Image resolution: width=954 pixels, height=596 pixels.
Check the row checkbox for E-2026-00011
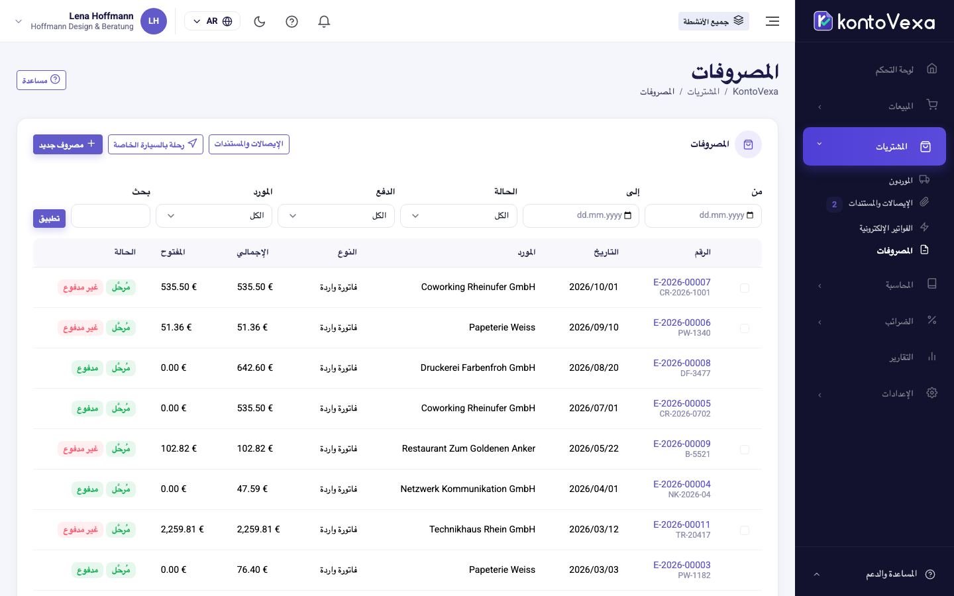click(x=745, y=530)
